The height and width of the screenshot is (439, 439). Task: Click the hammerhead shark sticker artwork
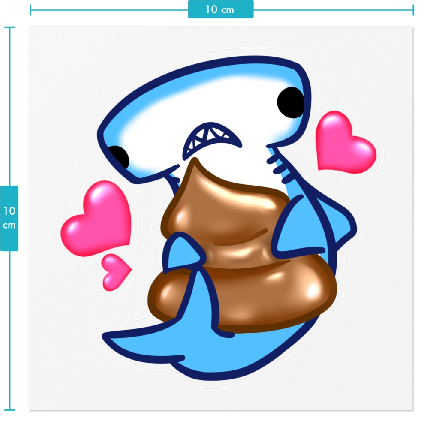click(218, 218)
